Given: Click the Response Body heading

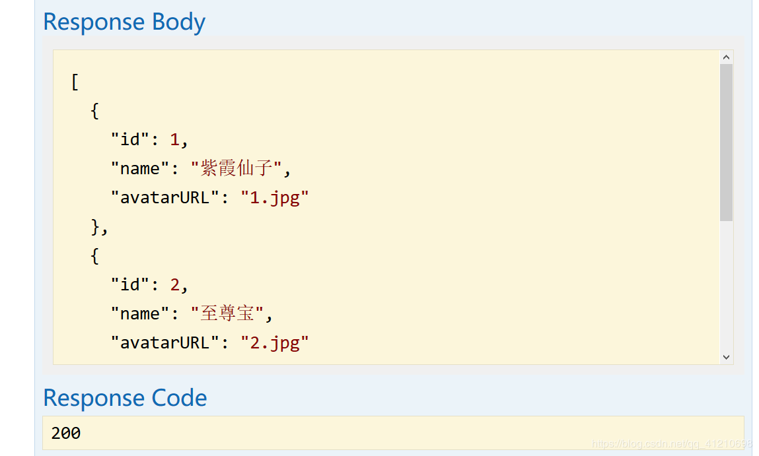Looking at the screenshot, I should [124, 22].
